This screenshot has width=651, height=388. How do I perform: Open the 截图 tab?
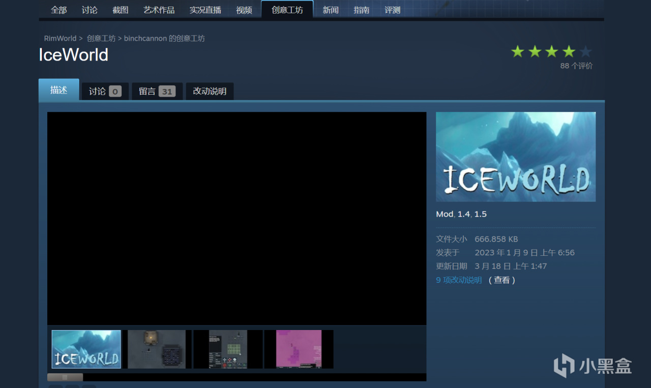click(121, 10)
